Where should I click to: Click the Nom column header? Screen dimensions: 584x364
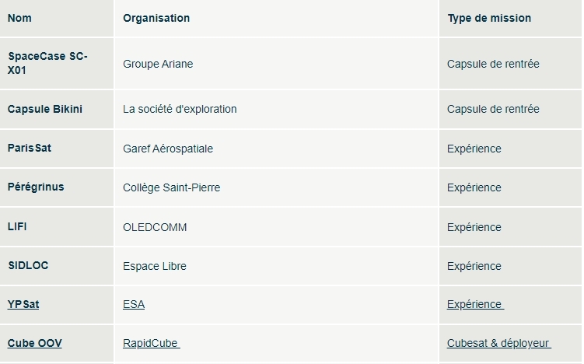click(19, 18)
